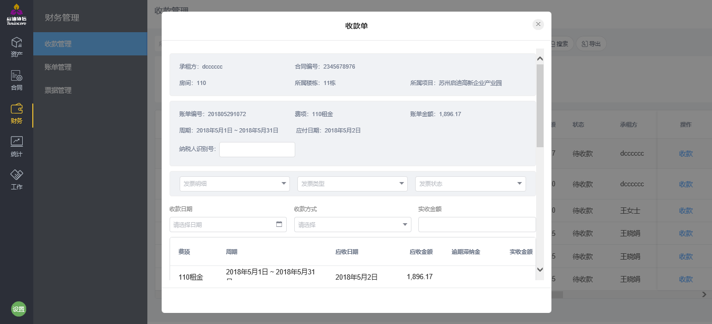Focus the 纳税人识别号 input field
The height and width of the screenshot is (324, 712).
pyautogui.click(x=257, y=149)
